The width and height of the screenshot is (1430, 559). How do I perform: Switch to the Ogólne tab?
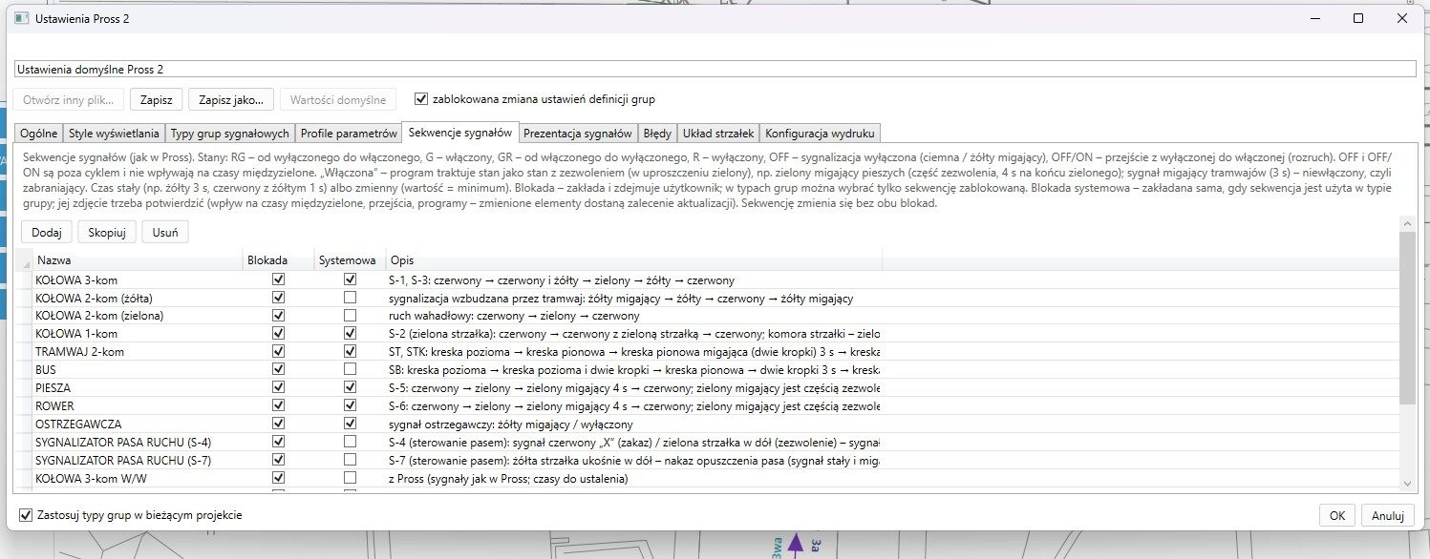[39, 134]
